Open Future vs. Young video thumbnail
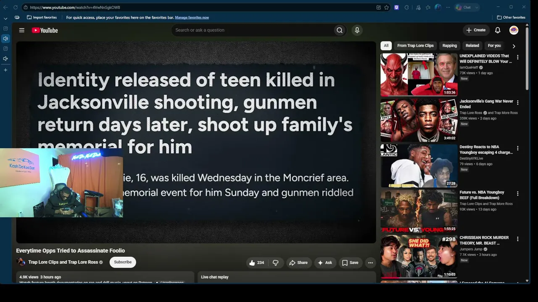Viewport: 538px width, 302px height. [419, 211]
